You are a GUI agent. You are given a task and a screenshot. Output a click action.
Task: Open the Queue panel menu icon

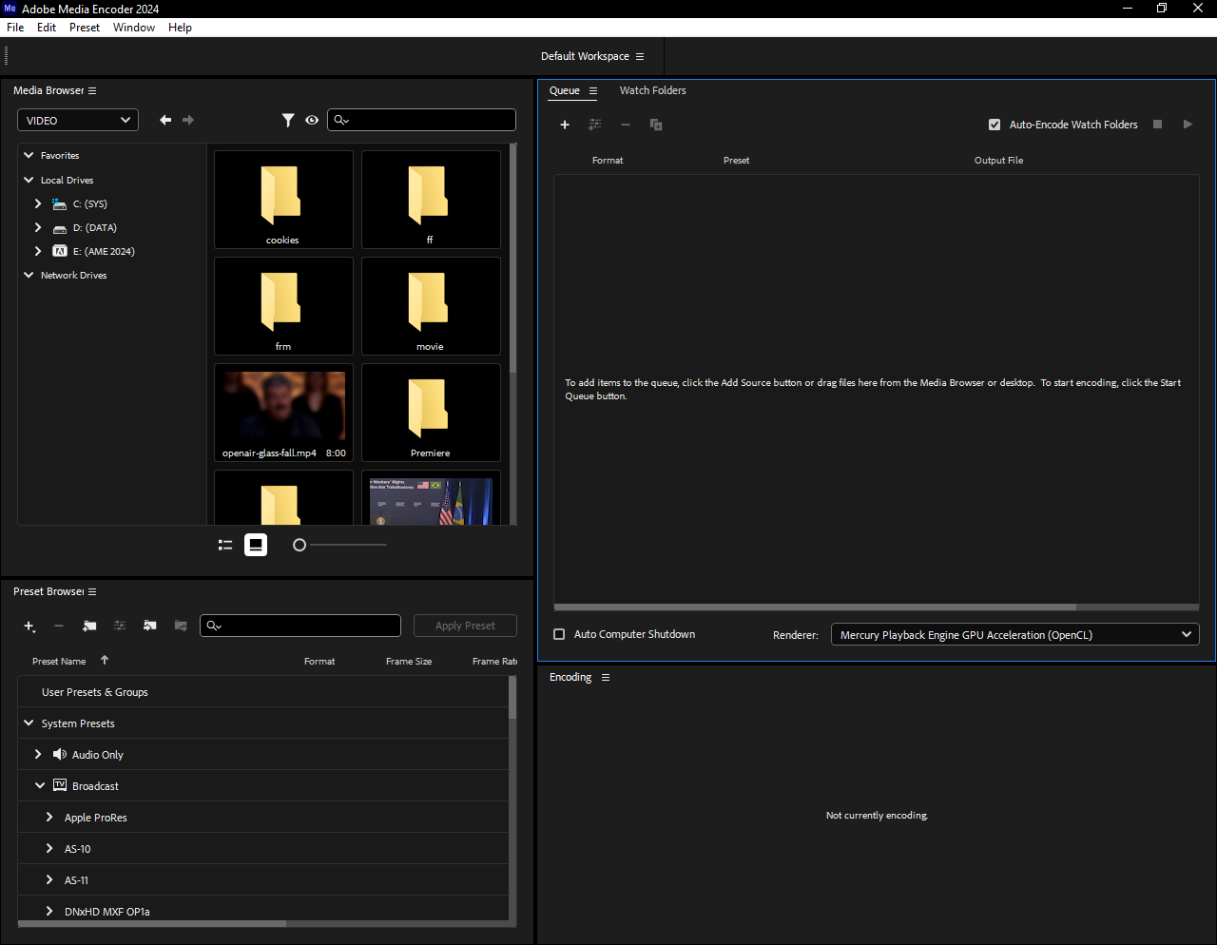593,91
